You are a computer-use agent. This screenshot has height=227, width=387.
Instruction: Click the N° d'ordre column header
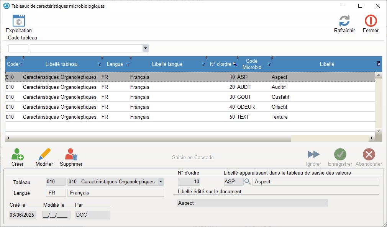(220, 64)
